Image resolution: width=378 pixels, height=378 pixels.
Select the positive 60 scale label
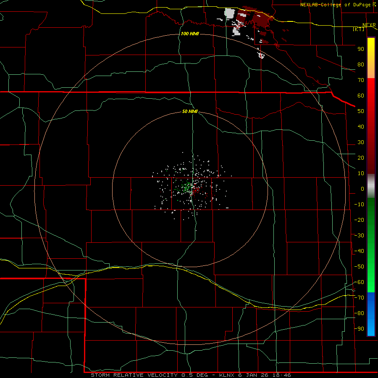tap(361, 95)
